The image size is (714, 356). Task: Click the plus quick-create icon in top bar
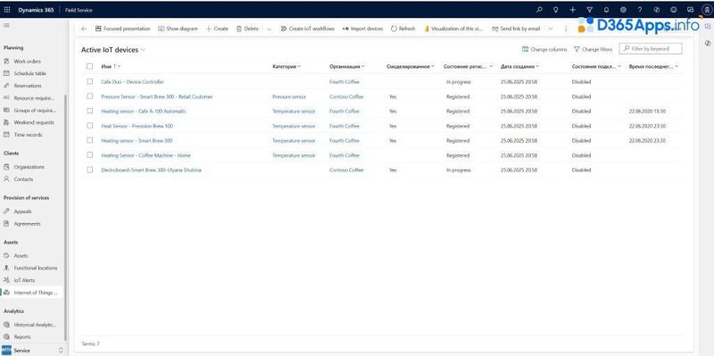click(x=573, y=10)
